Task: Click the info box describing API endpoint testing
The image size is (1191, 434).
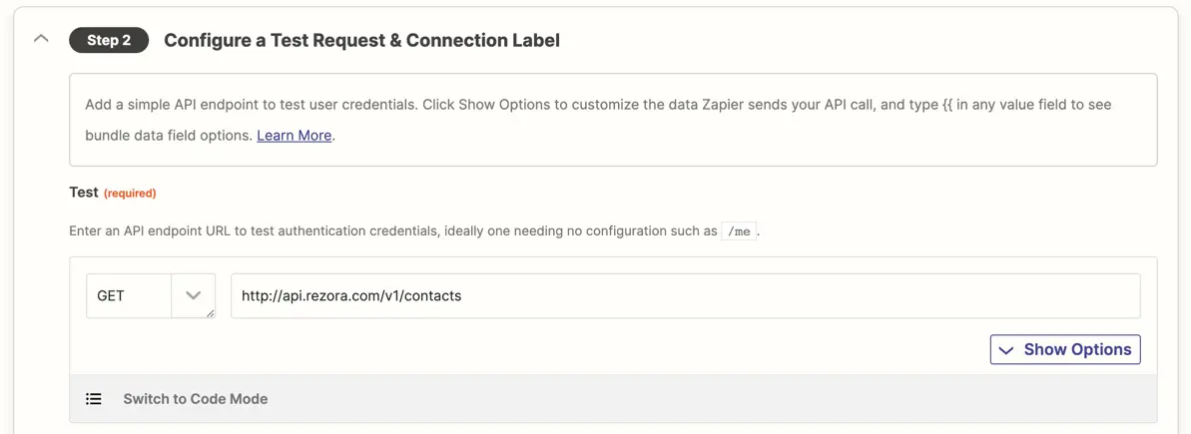Action: click(x=613, y=120)
